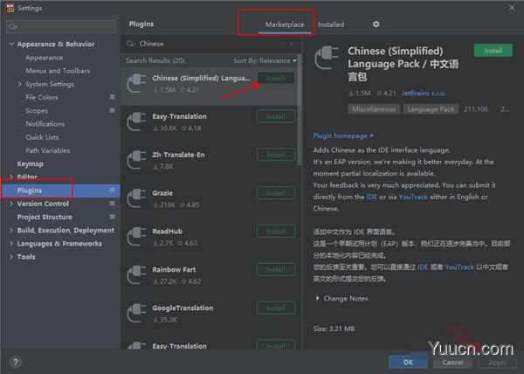
Task: Click the Plugins row project-level icon
Action: (x=113, y=190)
